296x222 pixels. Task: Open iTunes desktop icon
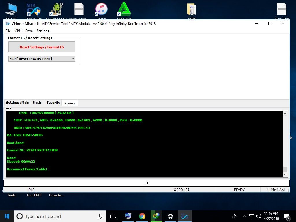101,10
